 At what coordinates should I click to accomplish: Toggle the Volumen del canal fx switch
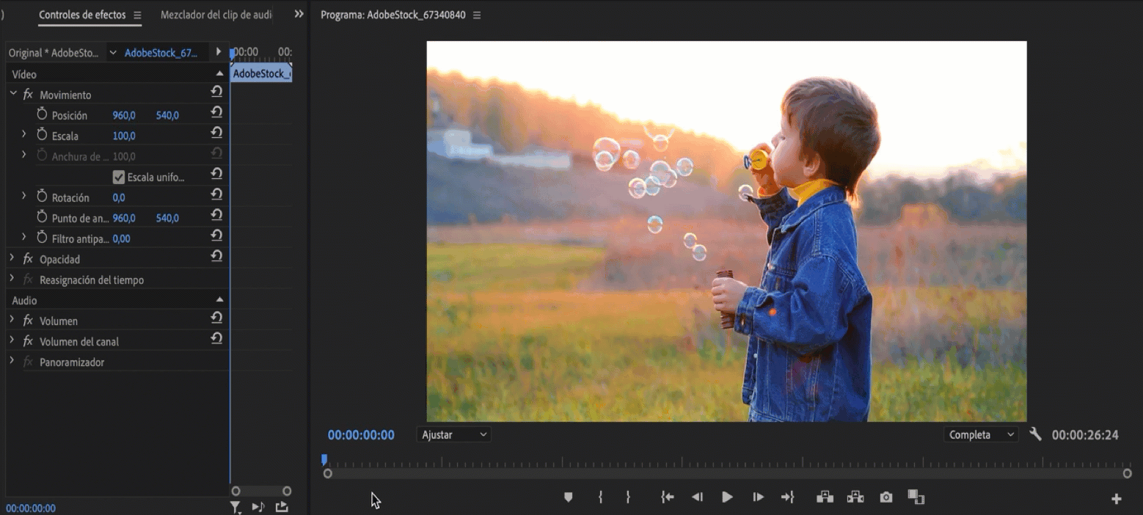click(28, 341)
